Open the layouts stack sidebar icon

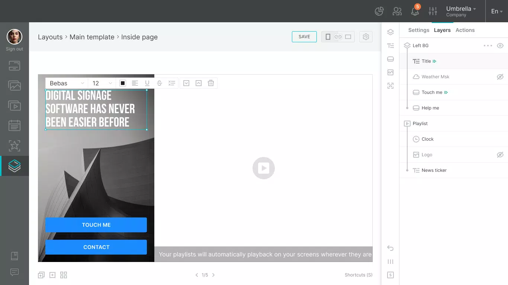(x=15, y=166)
